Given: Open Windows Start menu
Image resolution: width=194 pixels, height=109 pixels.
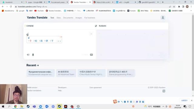Looking at the screenshot, I should click(x=3, y=106).
